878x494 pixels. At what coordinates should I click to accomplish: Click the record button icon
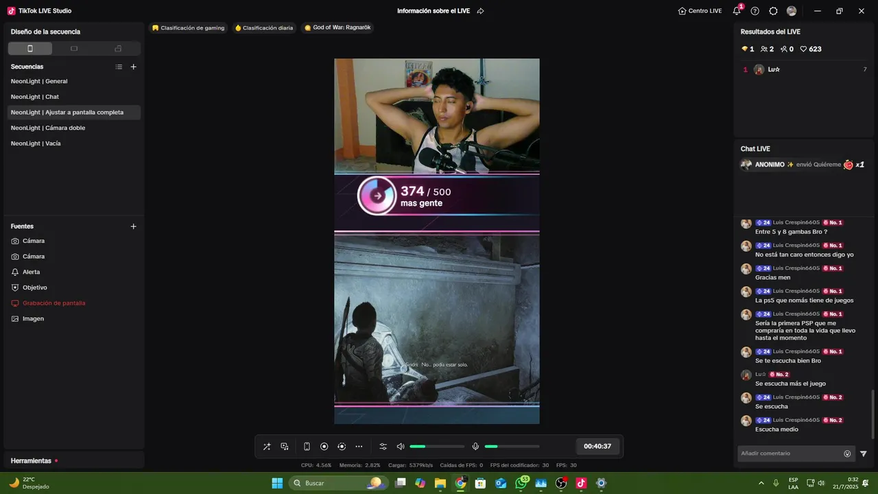[x=324, y=447]
